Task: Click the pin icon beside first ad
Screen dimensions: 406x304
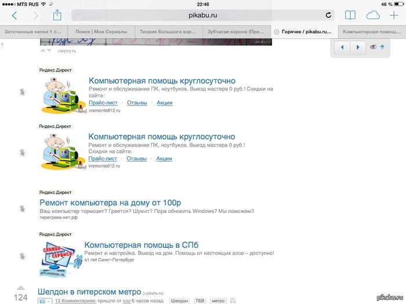Action: point(22,91)
